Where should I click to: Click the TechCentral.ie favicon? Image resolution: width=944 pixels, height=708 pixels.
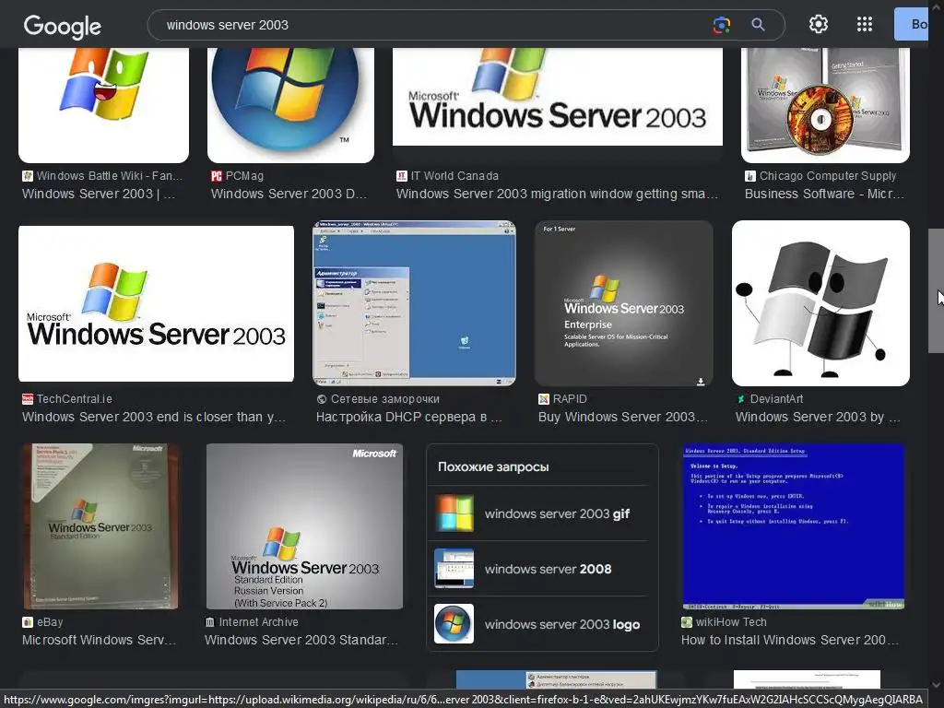click(x=28, y=398)
